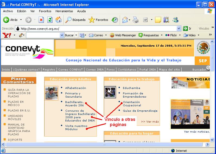This screenshot has height=154, width=216.
Task: Click the Print icon in toolbar
Action: tap(136, 20)
